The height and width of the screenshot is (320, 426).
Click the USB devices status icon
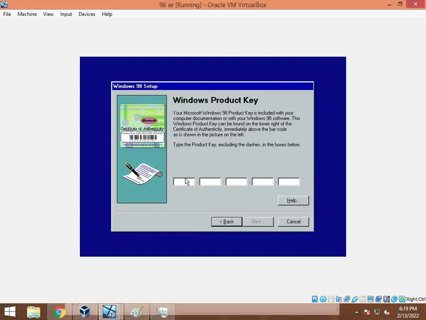pyautogui.click(x=354, y=299)
